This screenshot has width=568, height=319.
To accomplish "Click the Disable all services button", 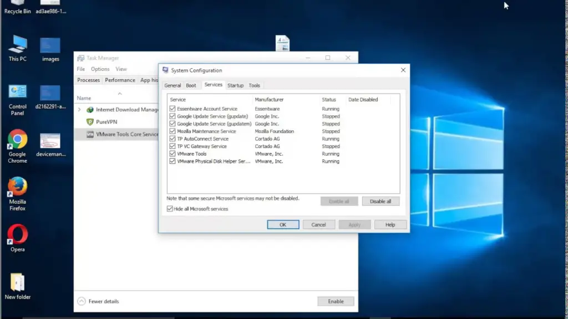I will pos(381,201).
